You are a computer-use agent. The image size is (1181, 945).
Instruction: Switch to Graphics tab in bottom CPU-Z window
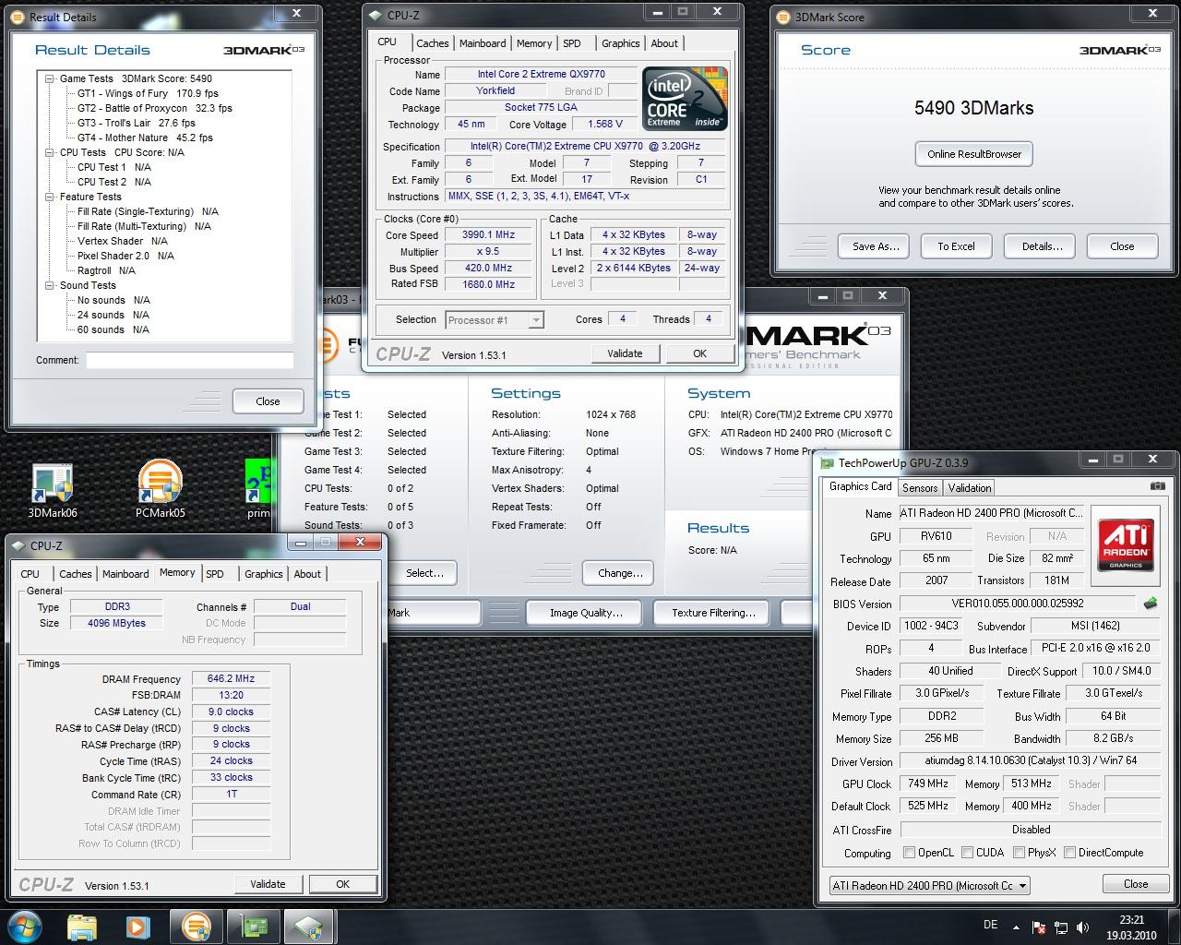coord(263,574)
